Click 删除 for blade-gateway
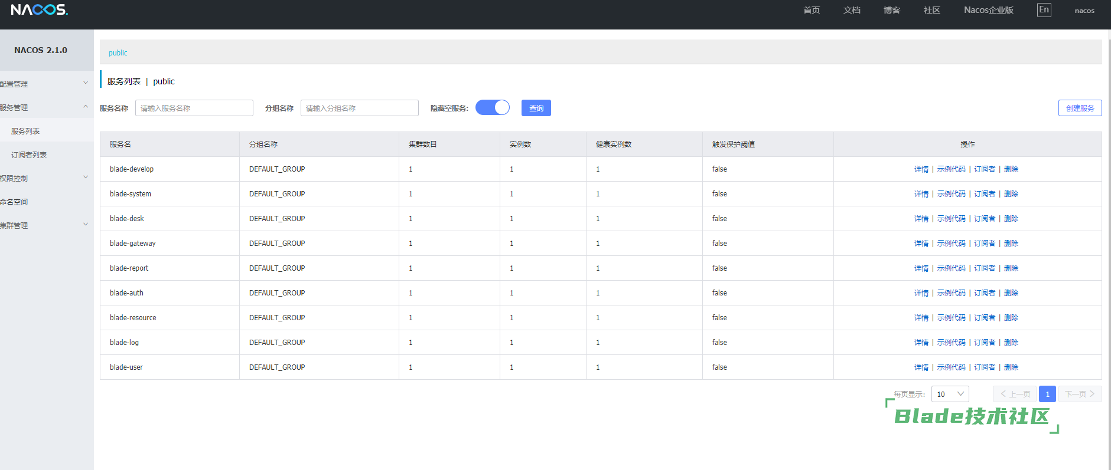Screen dimensions: 1111x470 click(1011, 244)
